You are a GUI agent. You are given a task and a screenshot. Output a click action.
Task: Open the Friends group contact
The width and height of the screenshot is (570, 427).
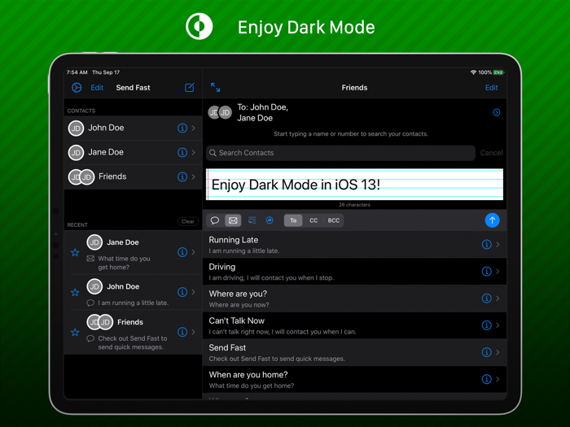coord(133,176)
